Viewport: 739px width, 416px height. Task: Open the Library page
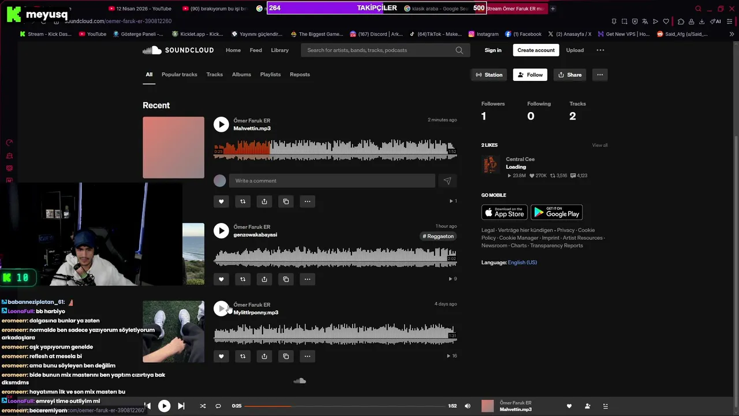[280, 50]
